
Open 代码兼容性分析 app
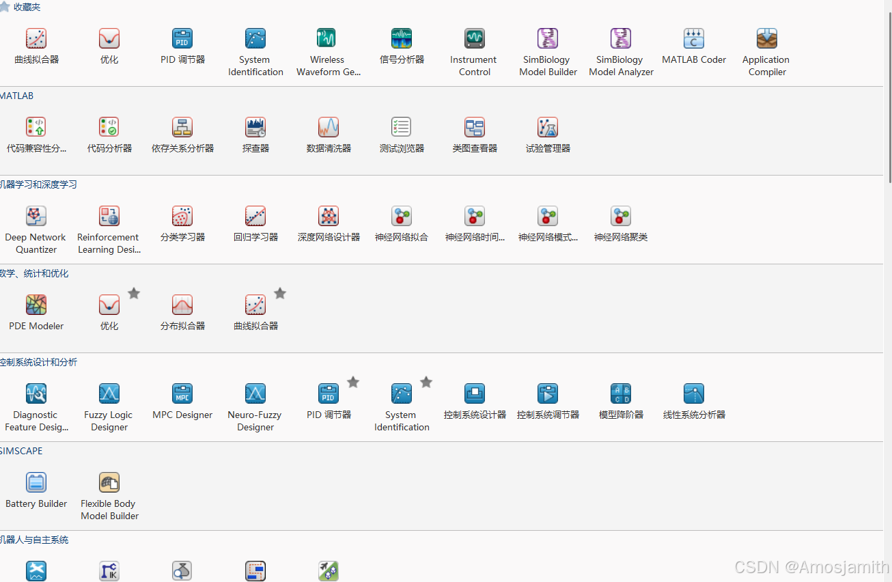pyautogui.click(x=36, y=135)
